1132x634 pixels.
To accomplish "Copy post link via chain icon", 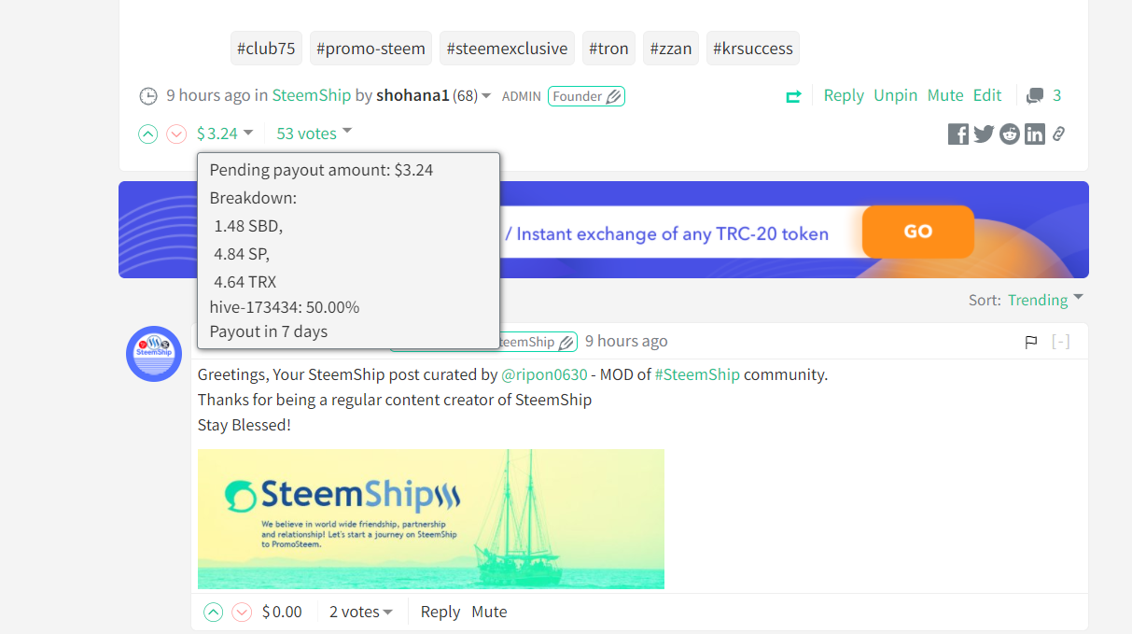I will click(1058, 134).
